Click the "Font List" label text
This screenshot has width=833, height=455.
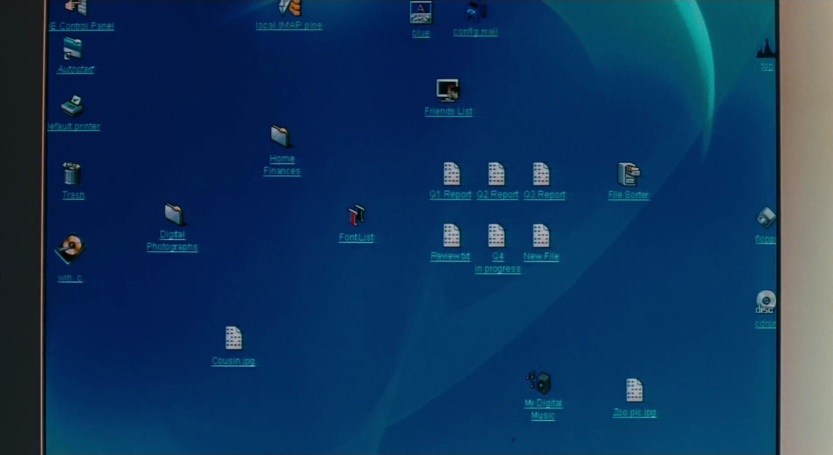[356, 238]
